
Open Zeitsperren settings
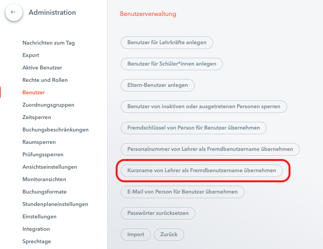coord(37,117)
